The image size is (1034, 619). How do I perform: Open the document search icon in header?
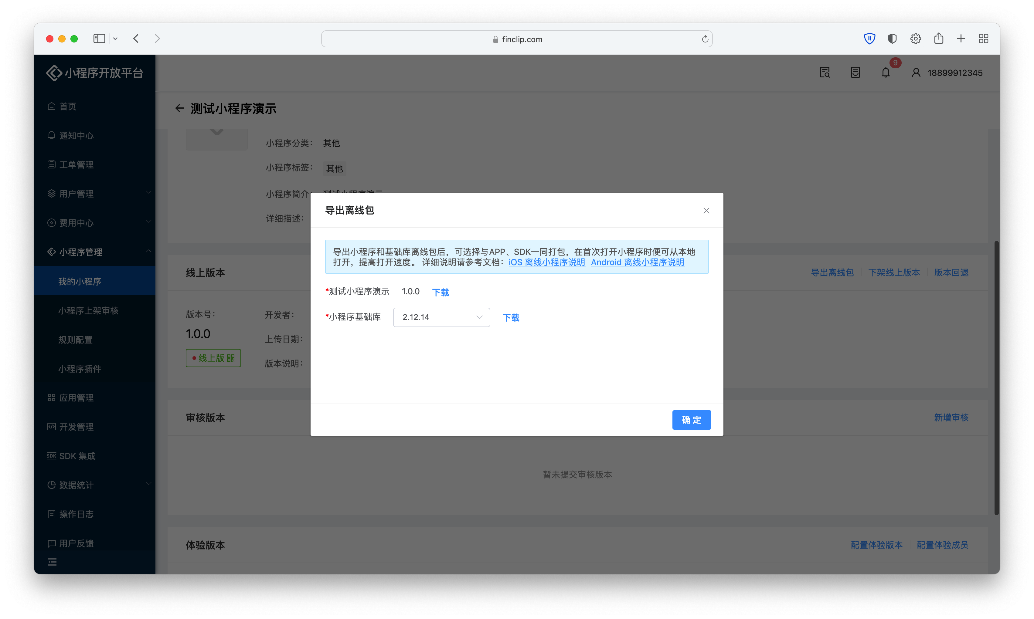click(825, 73)
